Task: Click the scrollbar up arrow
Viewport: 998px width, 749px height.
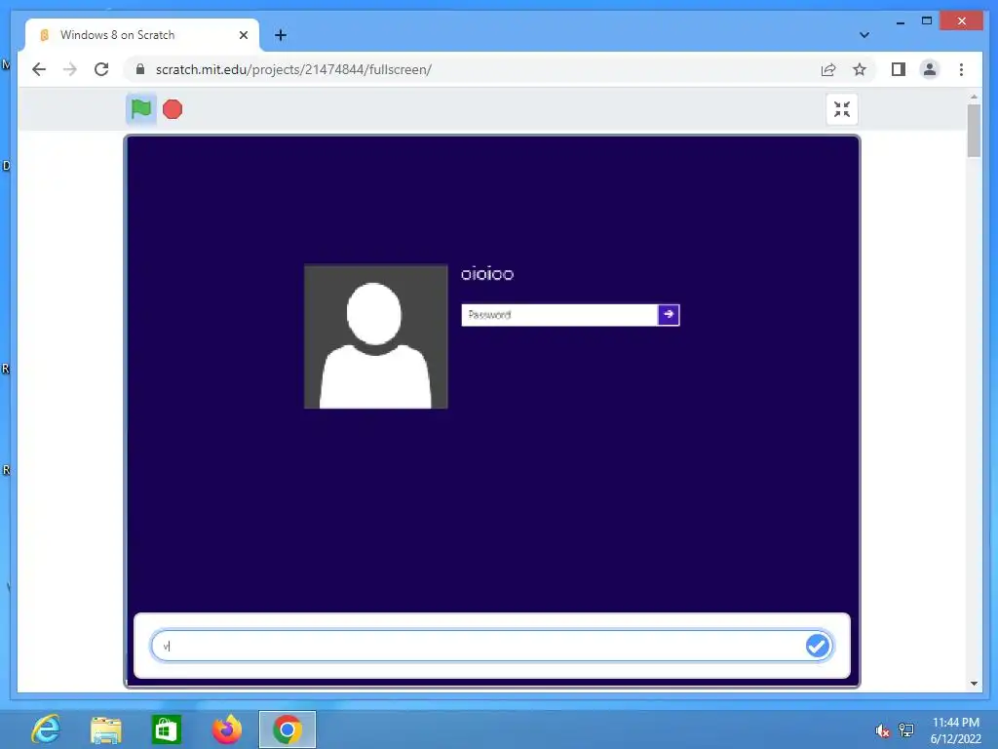Action: tap(974, 98)
